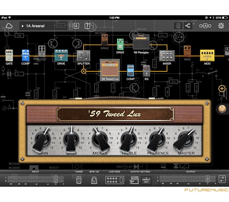Select the teal DRIVE pedal before splitter
The width and height of the screenshot is (229, 202).
(61, 55)
